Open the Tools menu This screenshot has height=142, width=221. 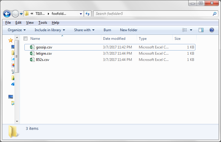click(43, 23)
